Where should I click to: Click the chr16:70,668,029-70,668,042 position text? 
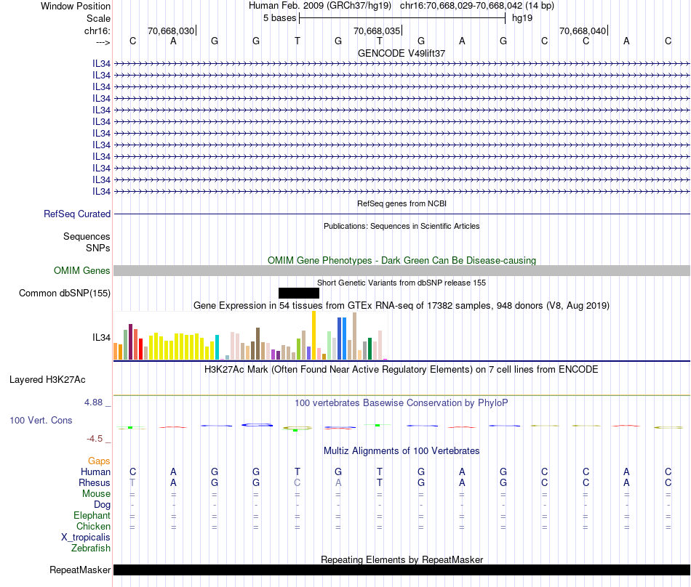[x=461, y=6]
